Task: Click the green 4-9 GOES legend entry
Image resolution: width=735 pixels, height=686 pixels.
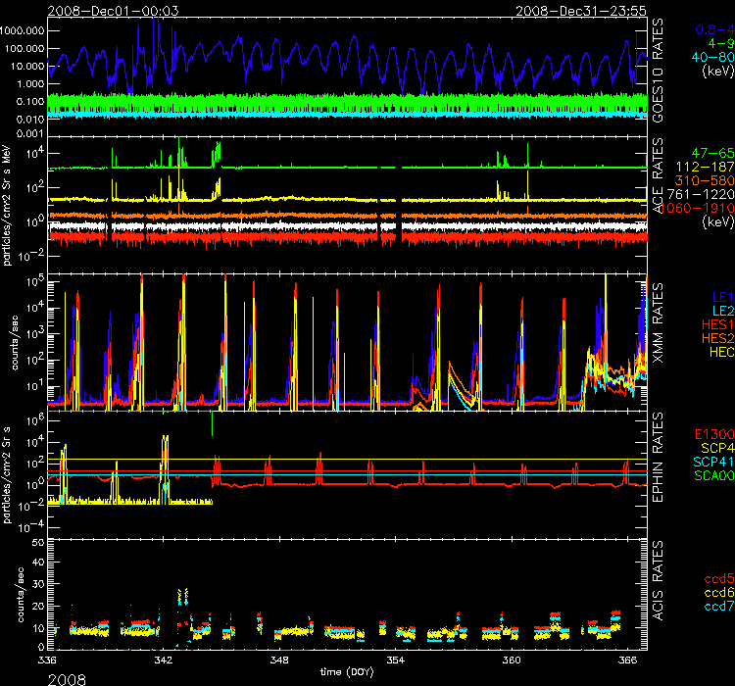Action: coord(720,43)
